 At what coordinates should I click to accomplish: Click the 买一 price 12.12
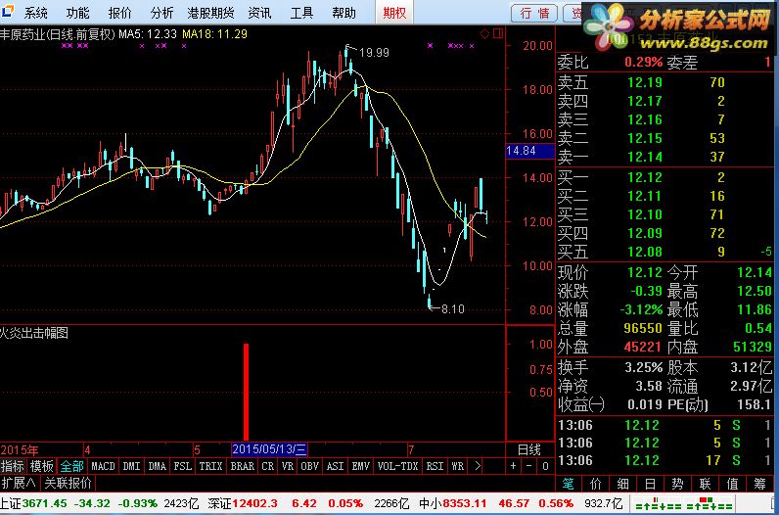click(645, 177)
